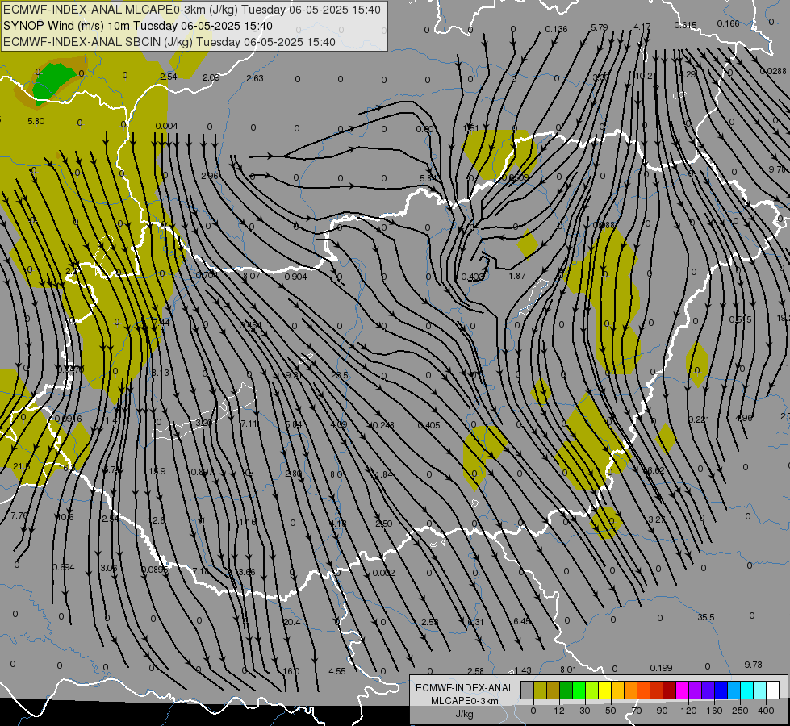This screenshot has height=726, width=790.
Task: Click the map value 9.73
Action: 753,665
